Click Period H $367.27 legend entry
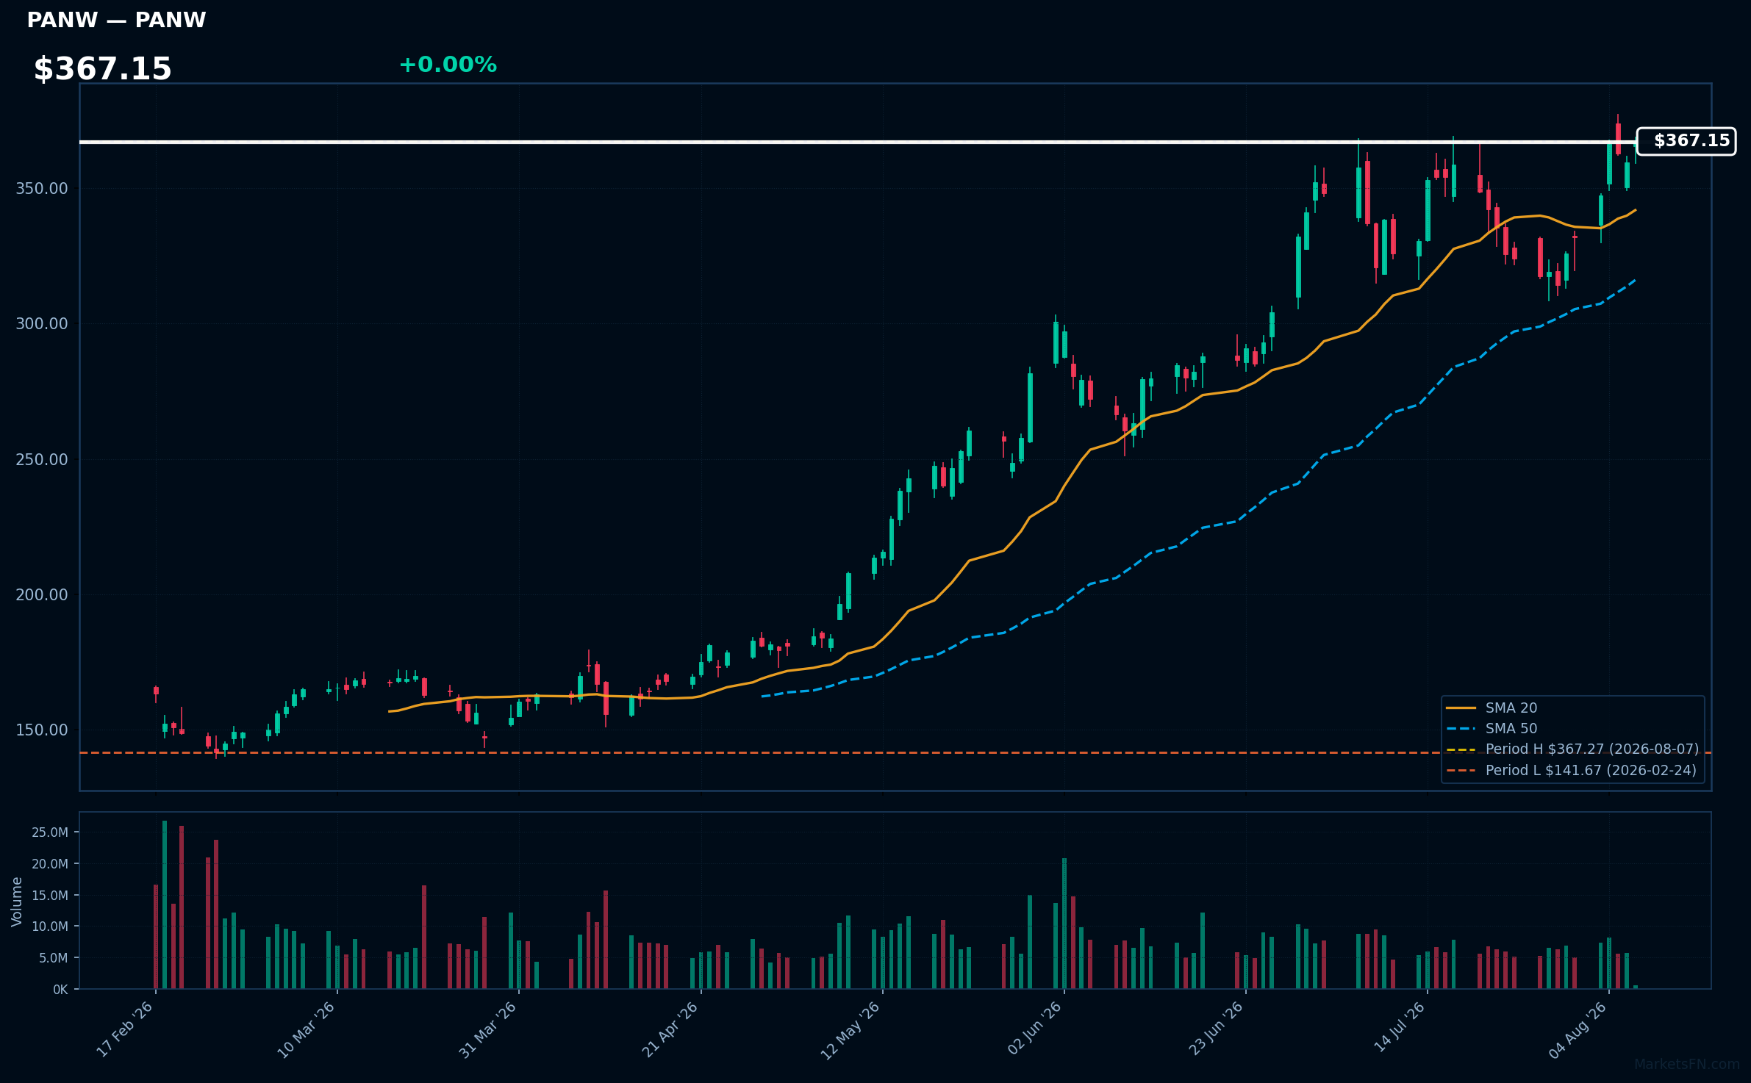Screen dimensions: 1751x1083 pos(1572,749)
